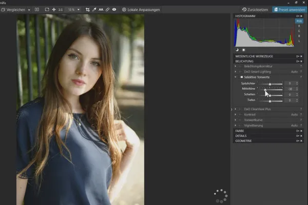Click the Spitzlichter slider handle

pos(270,84)
